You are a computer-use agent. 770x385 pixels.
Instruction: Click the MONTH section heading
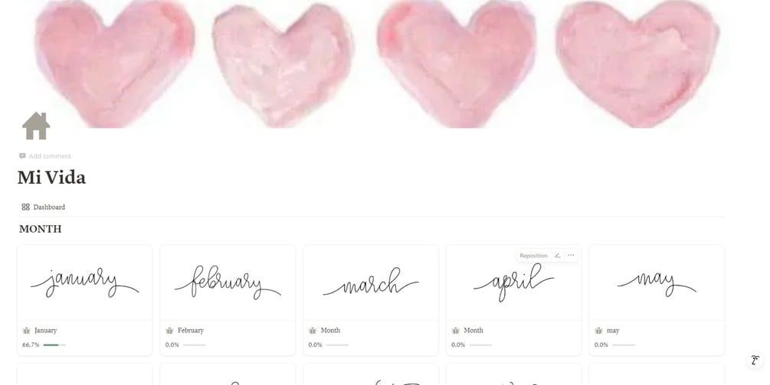click(41, 229)
